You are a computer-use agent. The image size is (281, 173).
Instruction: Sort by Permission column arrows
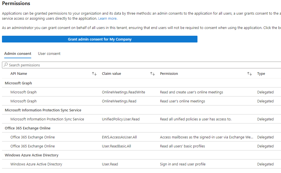coord(249,74)
